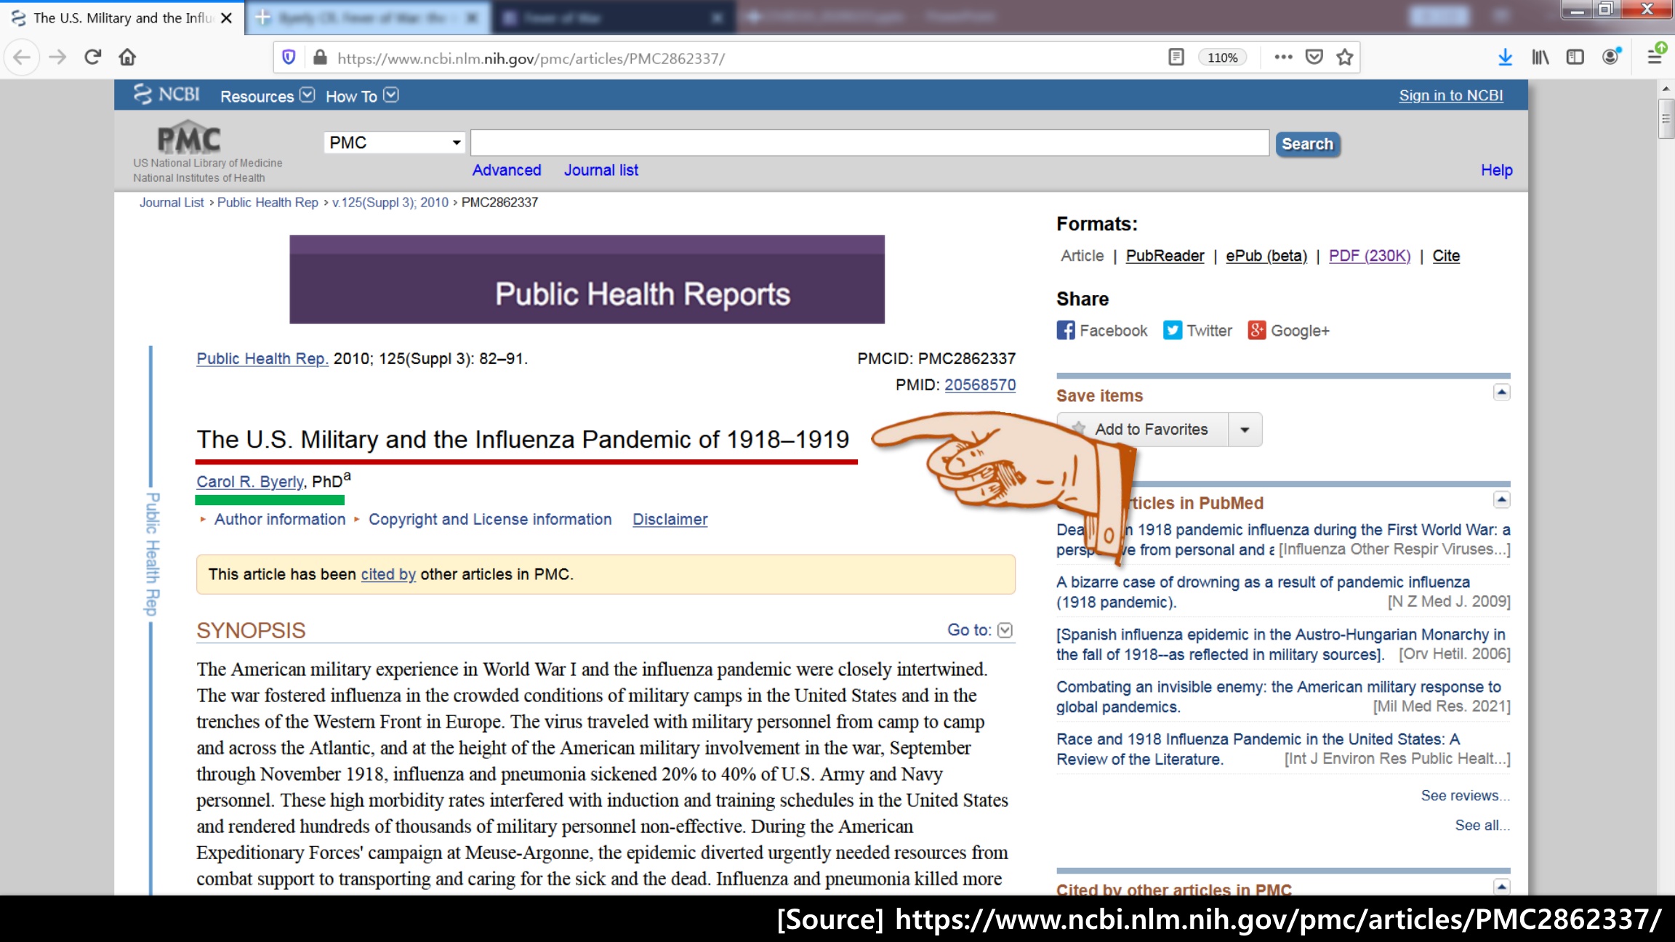
Task: Open Public Health Rep. citation link
Action: click(x=262, y=359)
